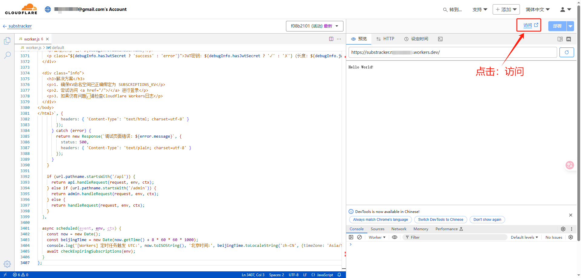Click the refresh preview button
This screenshot has width=581, height=278.
566,52
